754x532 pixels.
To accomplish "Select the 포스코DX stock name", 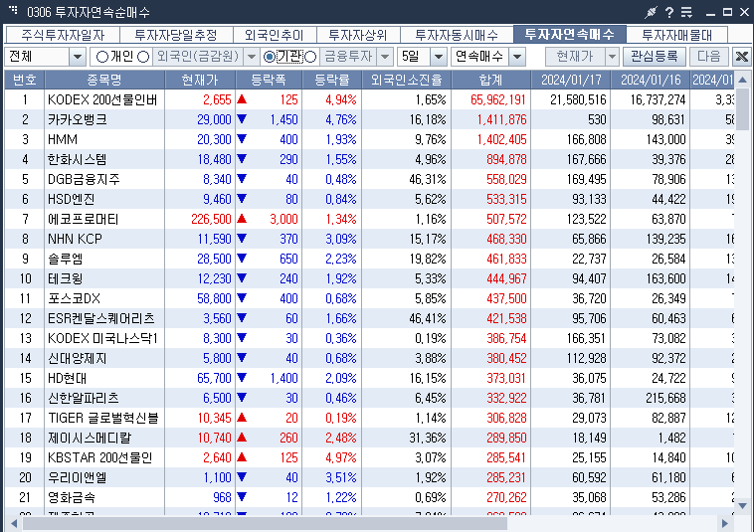I will click(74, 298).
